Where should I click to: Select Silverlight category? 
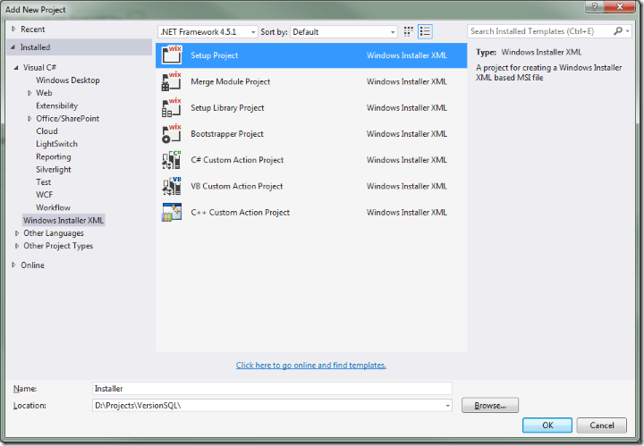click(x=54, y=170)
